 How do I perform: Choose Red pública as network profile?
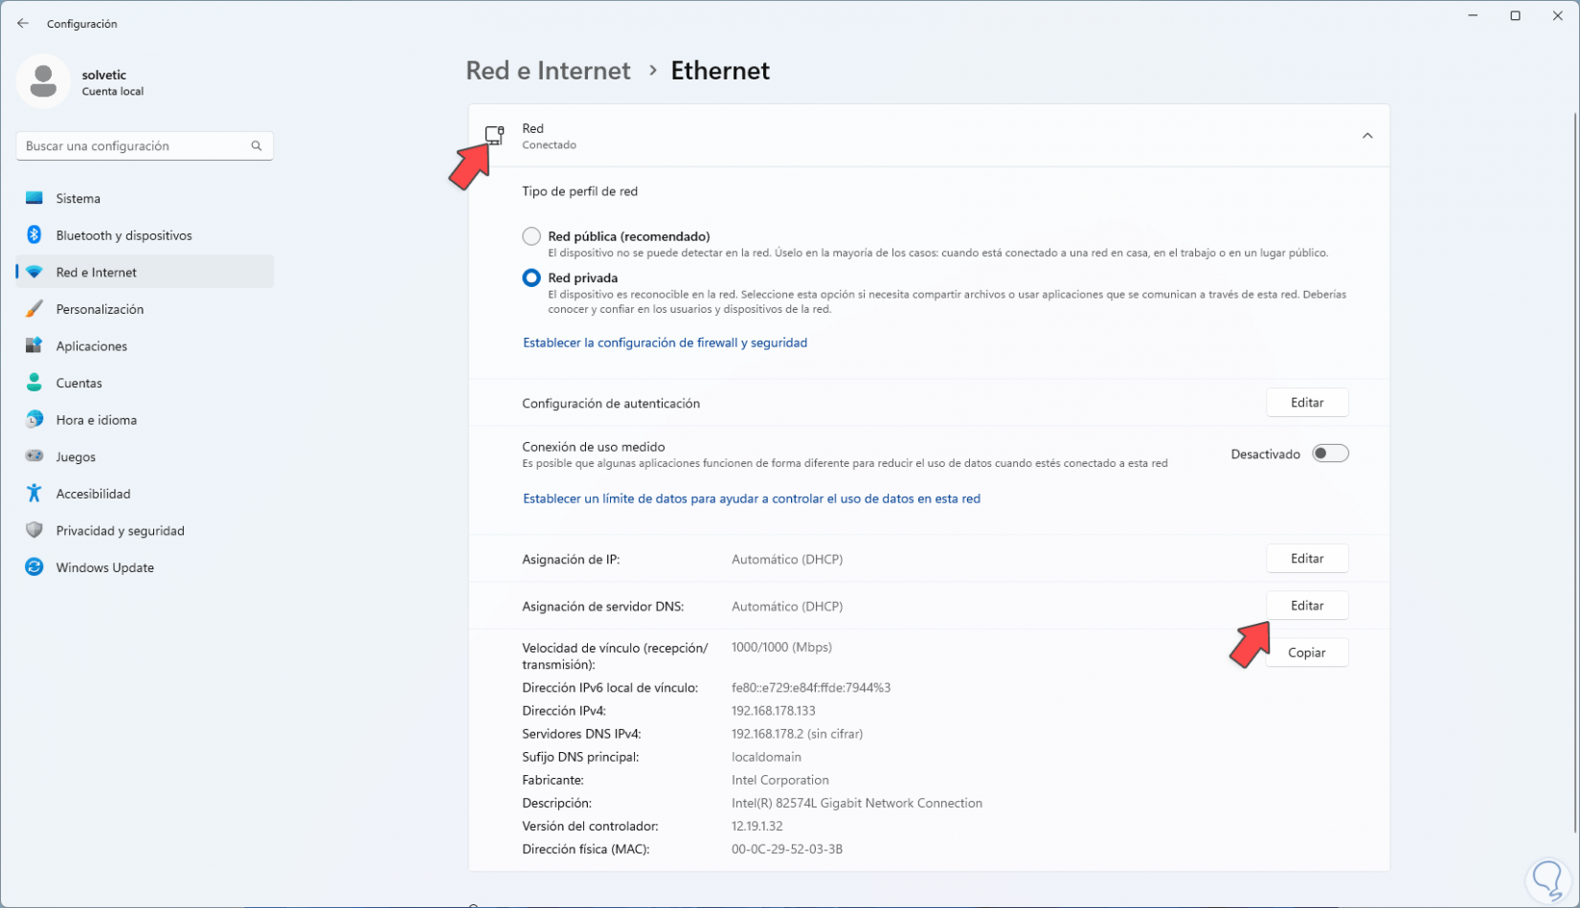(x=530, y=235)
